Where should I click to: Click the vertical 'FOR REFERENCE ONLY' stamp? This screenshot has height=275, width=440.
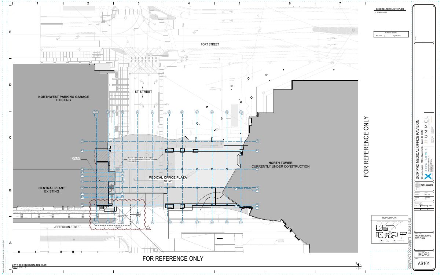tap(366, 147)
